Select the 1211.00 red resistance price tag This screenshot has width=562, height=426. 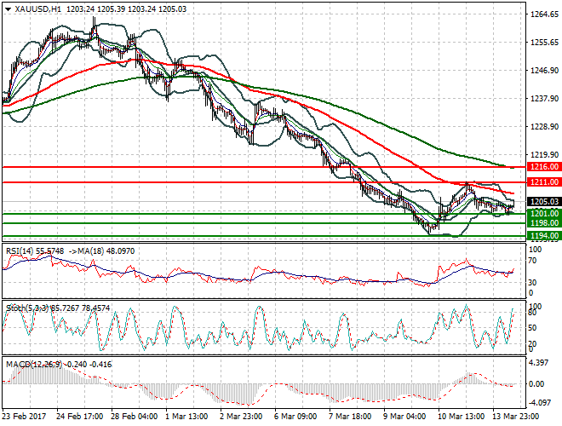pyautogui.click(x=542, y=182)
